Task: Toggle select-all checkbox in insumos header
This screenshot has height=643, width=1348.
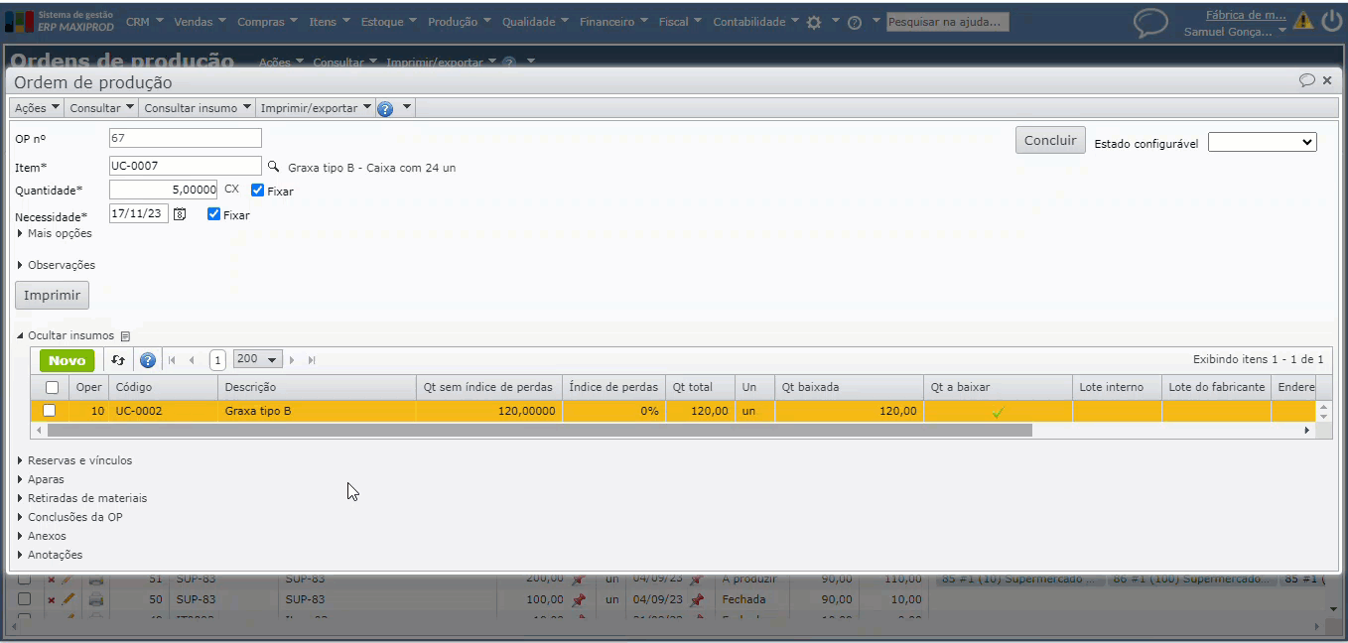Action: [53, 387]
